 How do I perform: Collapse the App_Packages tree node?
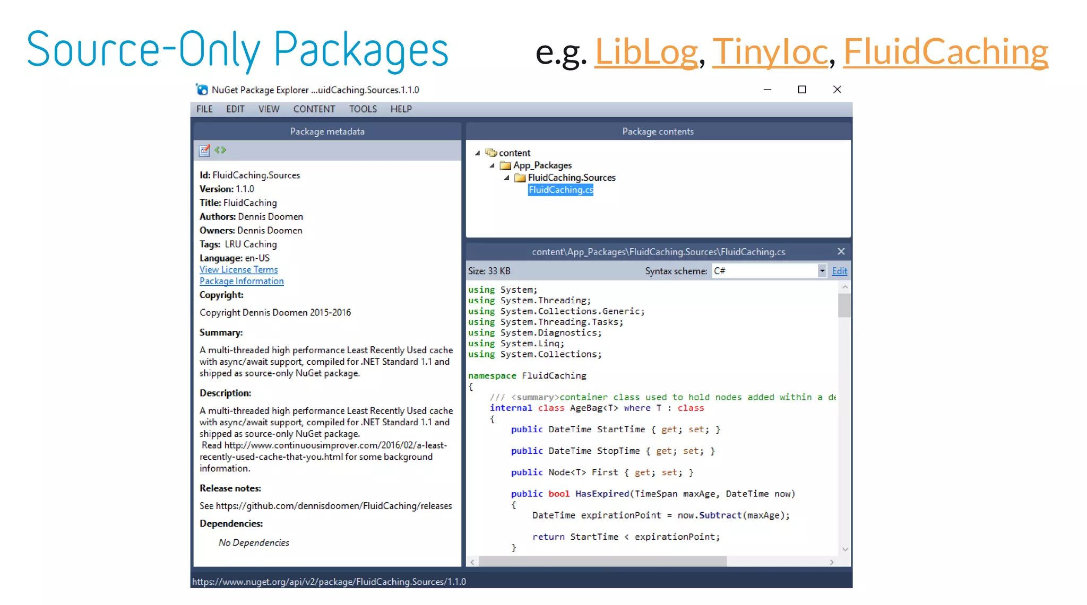tap(492, 165)
